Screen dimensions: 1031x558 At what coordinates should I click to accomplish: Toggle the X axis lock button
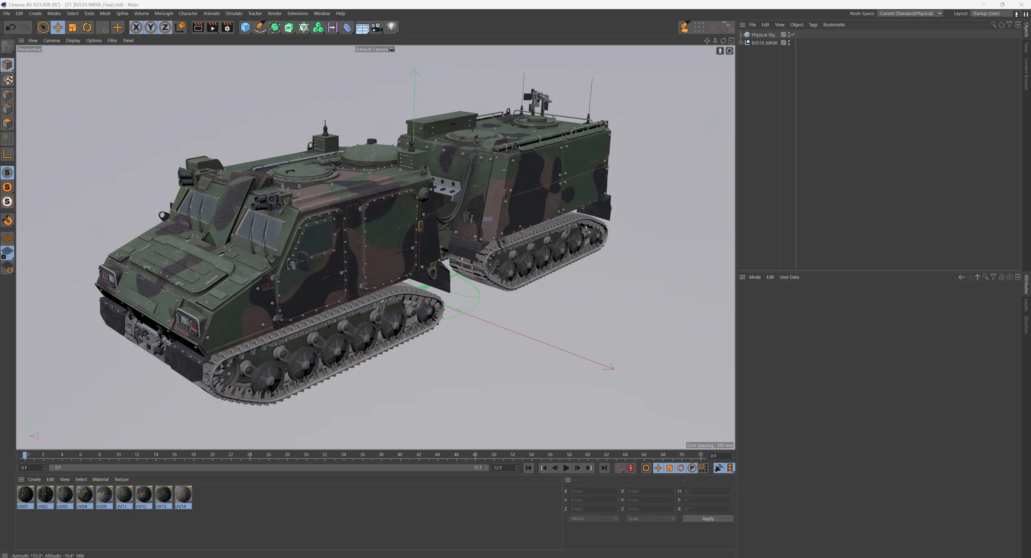136,27
